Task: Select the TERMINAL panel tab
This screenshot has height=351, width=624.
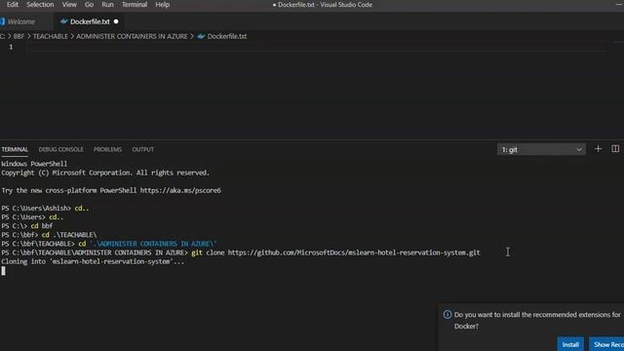Action: pyautogui.click(x=15, y=149)
